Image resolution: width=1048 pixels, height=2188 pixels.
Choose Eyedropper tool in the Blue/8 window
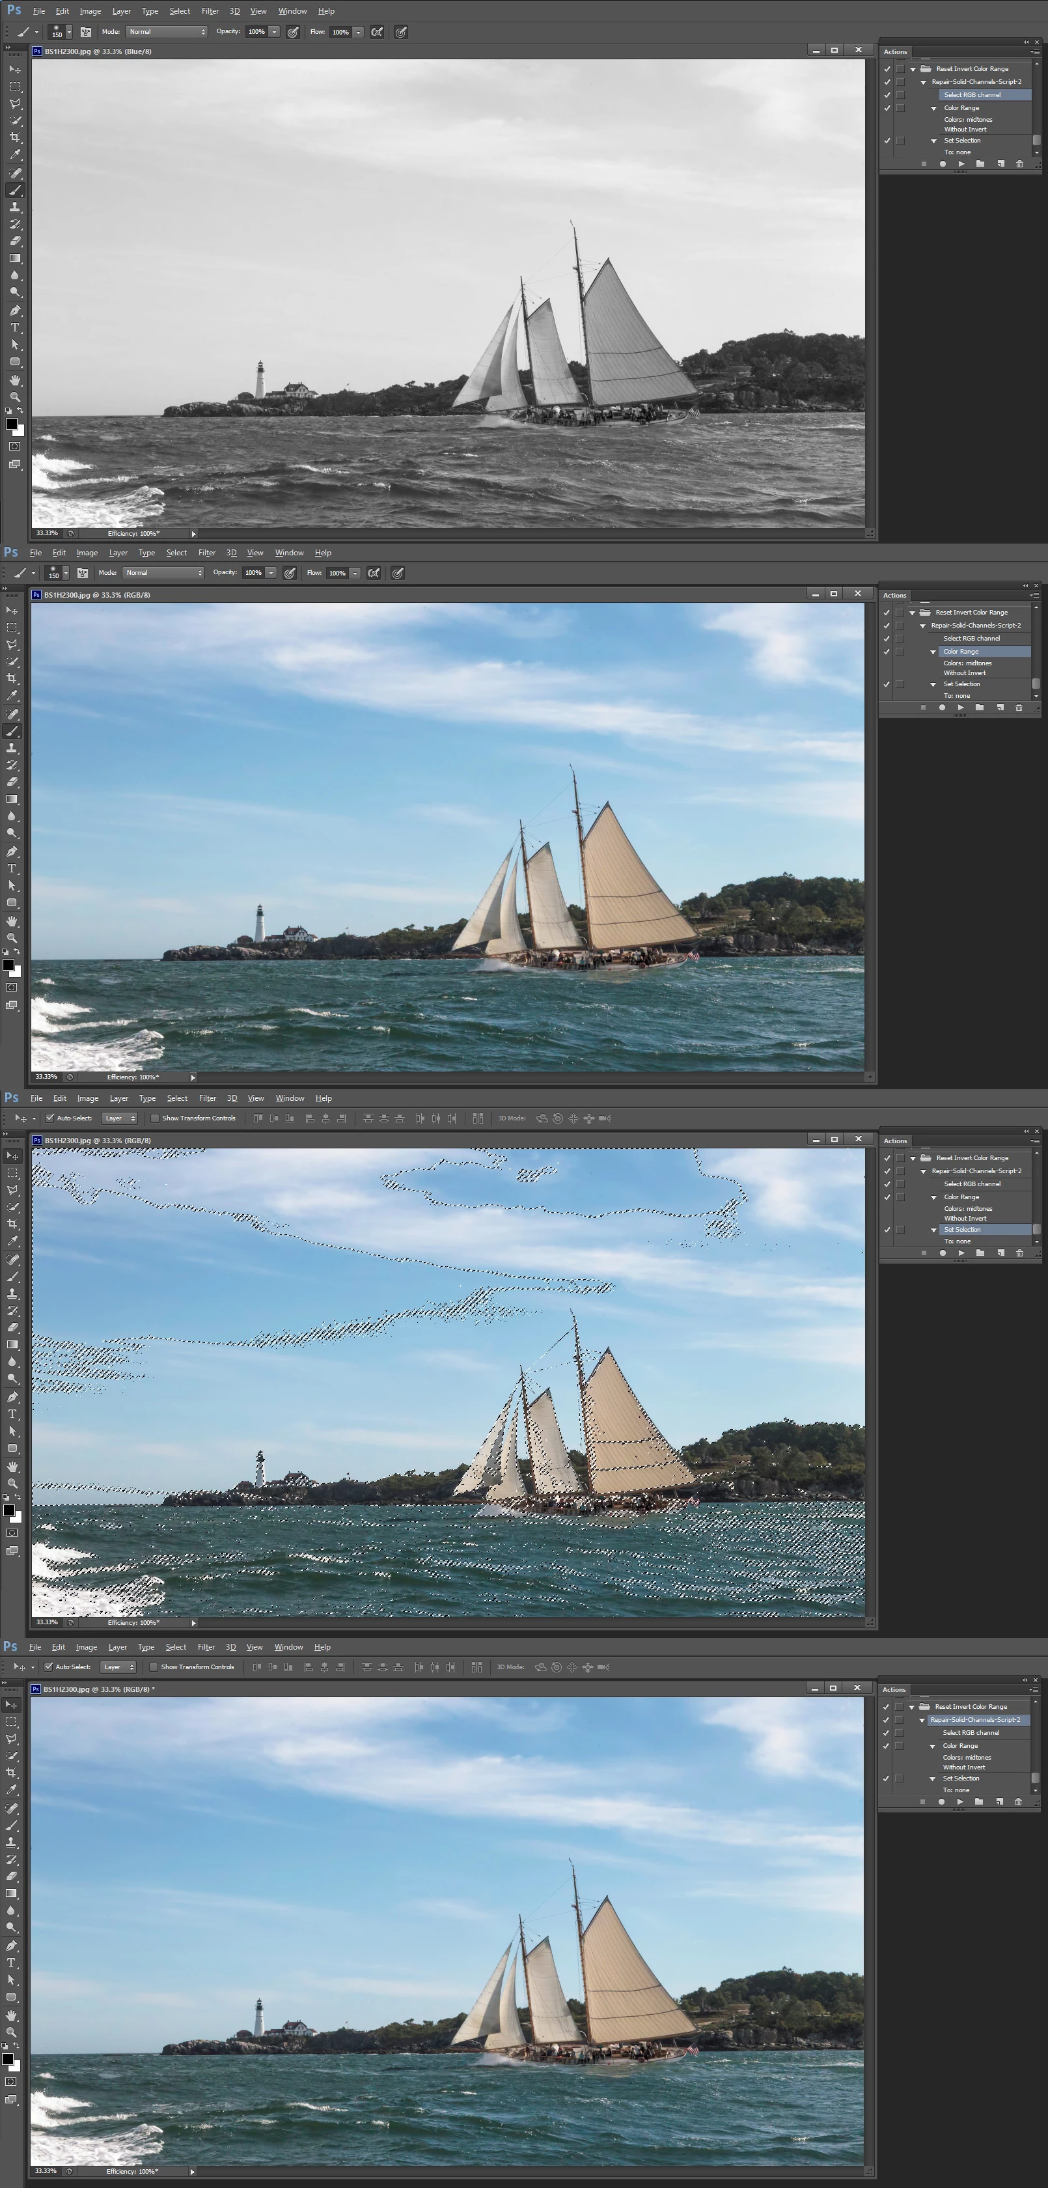tap(14, 154)
